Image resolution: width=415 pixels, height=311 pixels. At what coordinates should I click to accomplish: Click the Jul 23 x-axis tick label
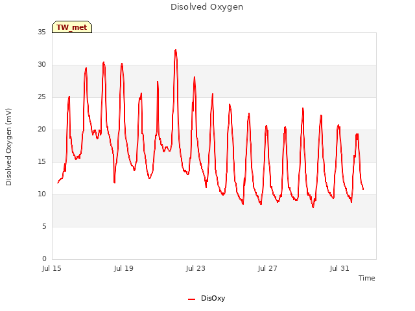tap(196, 268)
